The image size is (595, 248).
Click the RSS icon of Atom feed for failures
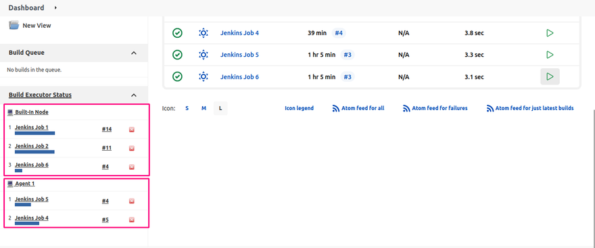click(x=406, y=108)
